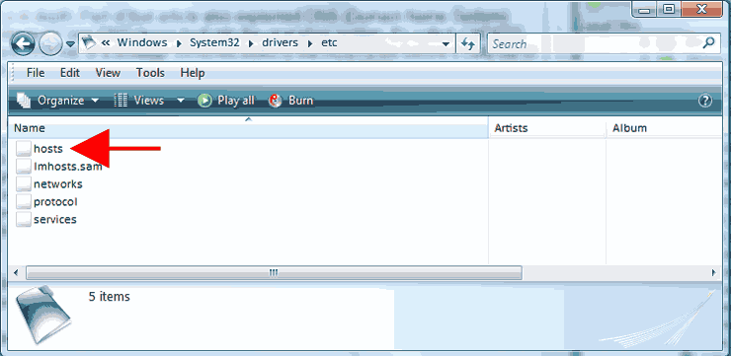Open the Help question mark icon
The width and height of the screenshot is (731, 356).
click(705, 101)
